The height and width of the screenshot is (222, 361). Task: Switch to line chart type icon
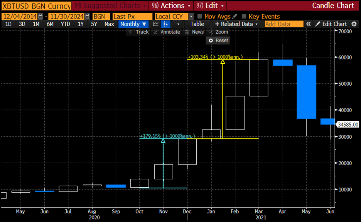tap(156, 24)
